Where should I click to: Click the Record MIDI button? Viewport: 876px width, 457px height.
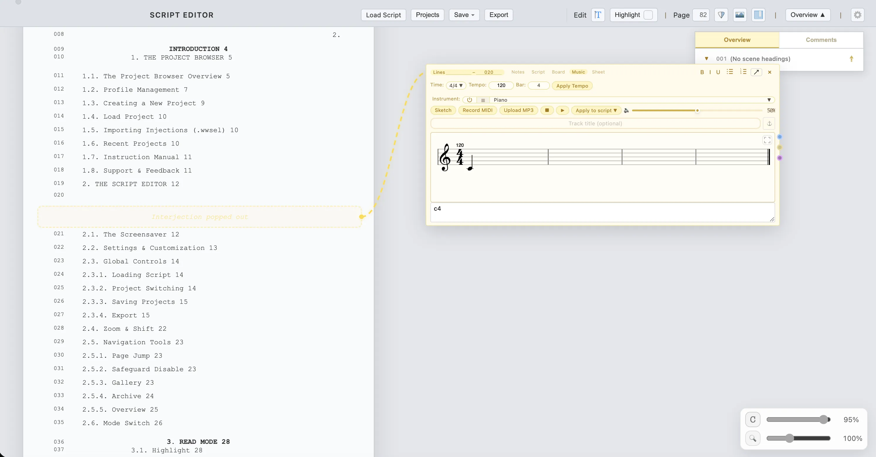[x=478, y=110]
